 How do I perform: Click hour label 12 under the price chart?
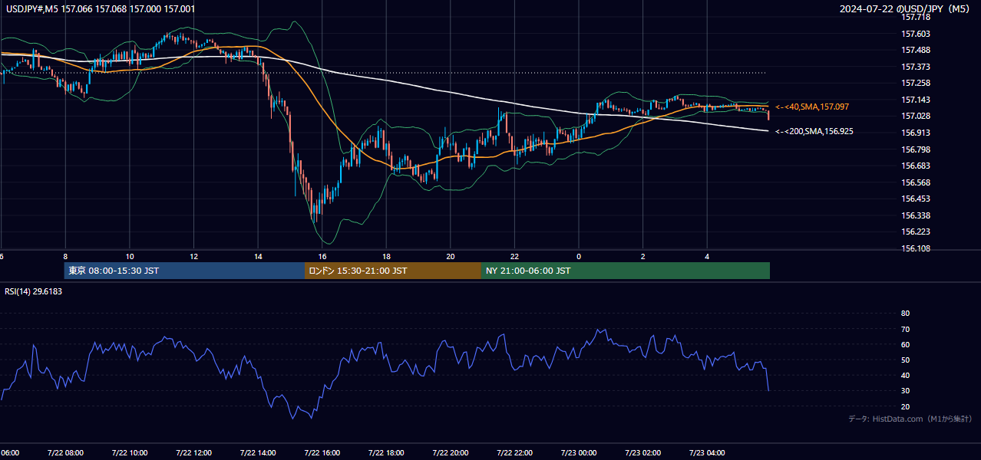(193, 256)
